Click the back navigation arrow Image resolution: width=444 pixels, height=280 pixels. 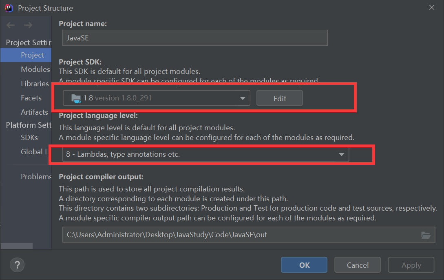[11, 25]
